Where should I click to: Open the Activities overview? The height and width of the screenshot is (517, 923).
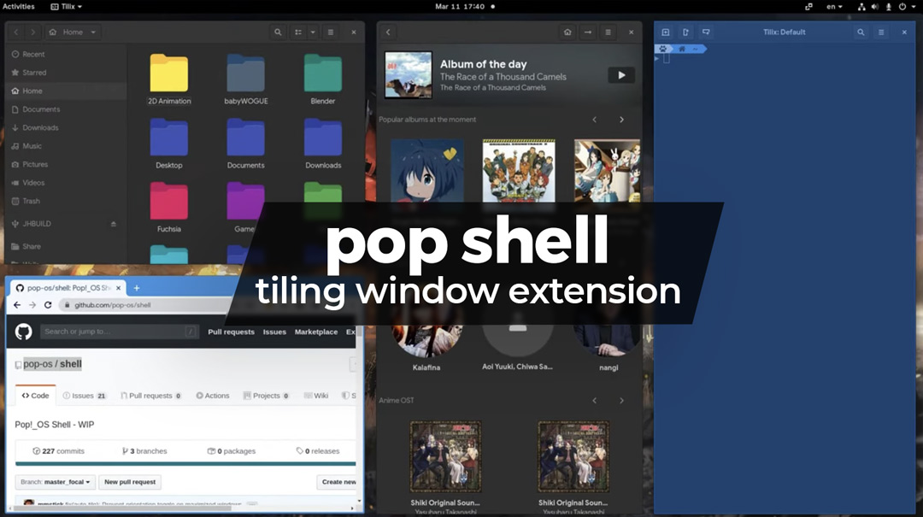[18, 7]
